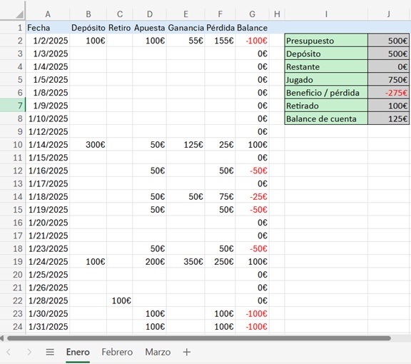411x364 pixels.
Task: Select the Balance de cuenta label cell
Action: pyautogui.click(x=326, y=118)
